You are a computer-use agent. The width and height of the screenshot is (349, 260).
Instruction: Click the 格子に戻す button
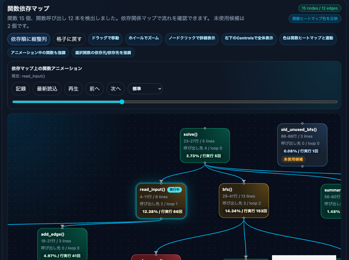point(69,39)
